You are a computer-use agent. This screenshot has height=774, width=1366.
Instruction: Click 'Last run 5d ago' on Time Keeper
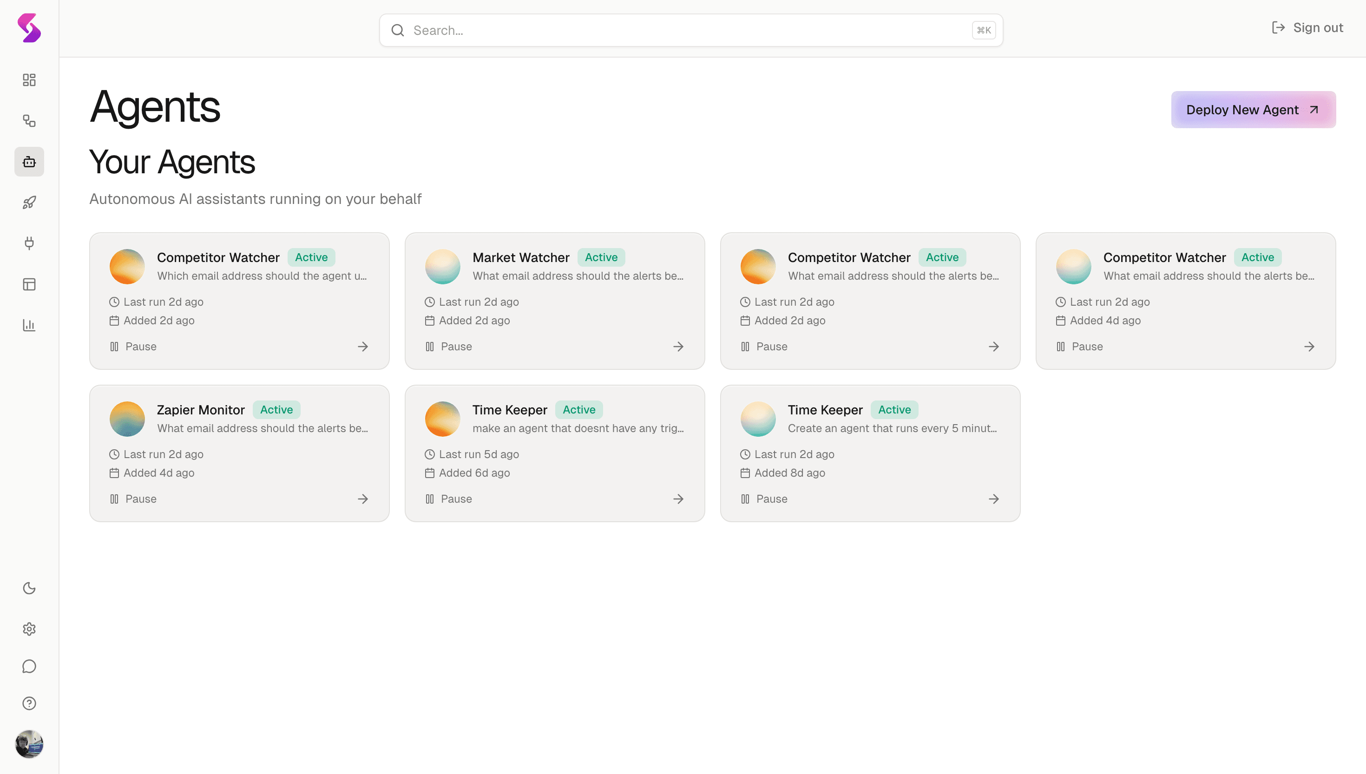coord(479,454)
